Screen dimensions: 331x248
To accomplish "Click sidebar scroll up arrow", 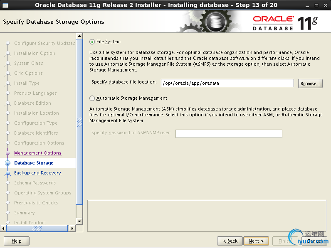I will pos(79,36).
